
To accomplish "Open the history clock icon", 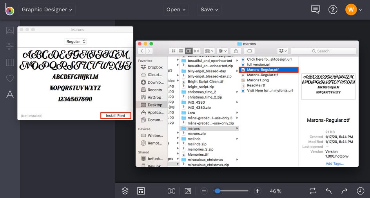I will click(x=360, y=191).
